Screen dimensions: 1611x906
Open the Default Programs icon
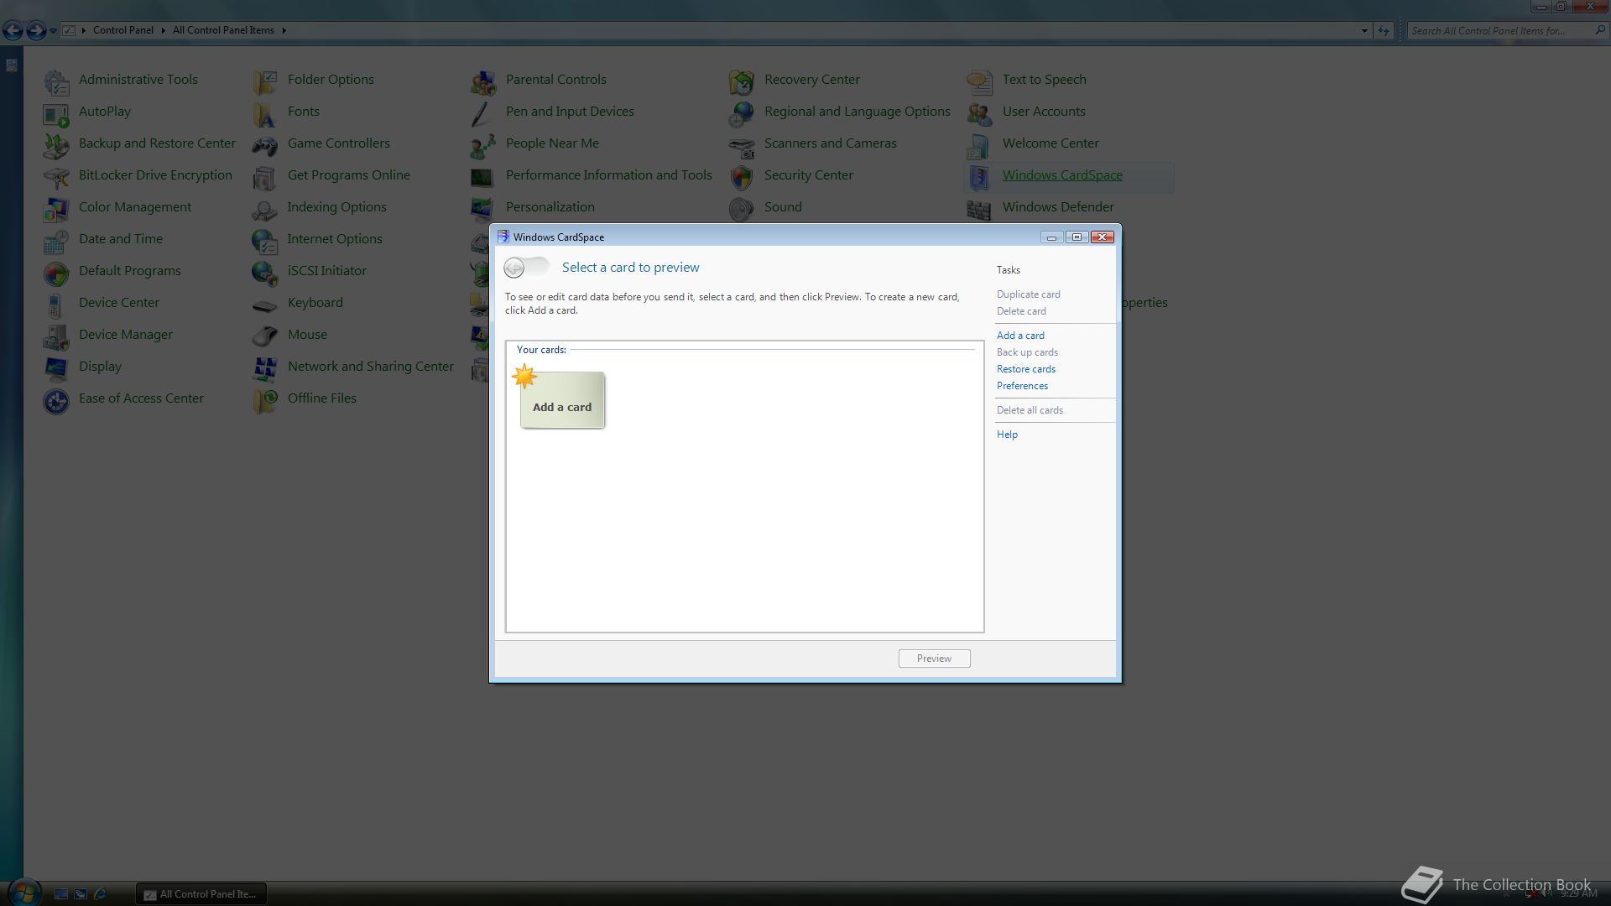[56, 273]
